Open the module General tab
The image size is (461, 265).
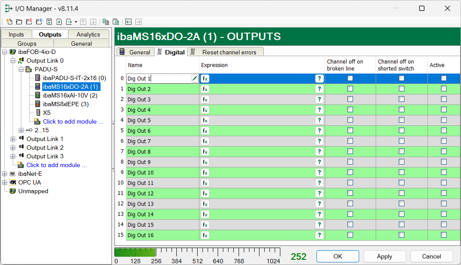tap(135, 52)
